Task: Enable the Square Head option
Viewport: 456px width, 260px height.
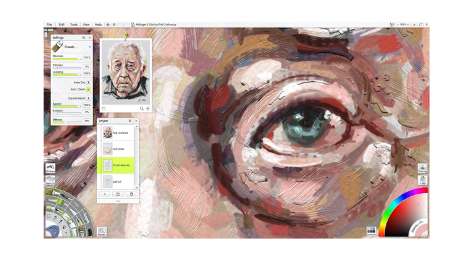Action: click(x=89, y=98)
